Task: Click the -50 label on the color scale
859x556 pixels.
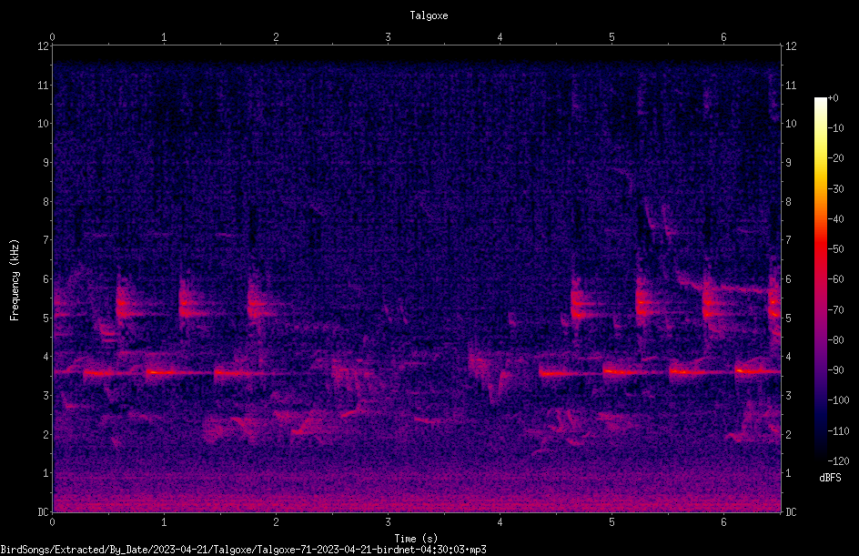Action: coord(836,249)
